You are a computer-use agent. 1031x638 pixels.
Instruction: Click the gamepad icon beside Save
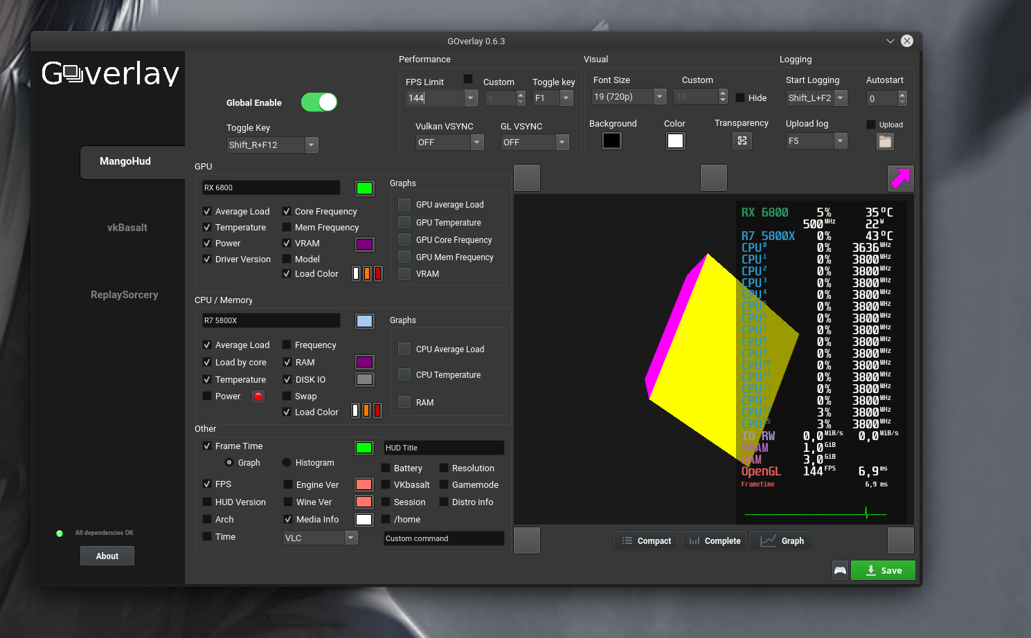pyautogui.click(x=840, y=570)
